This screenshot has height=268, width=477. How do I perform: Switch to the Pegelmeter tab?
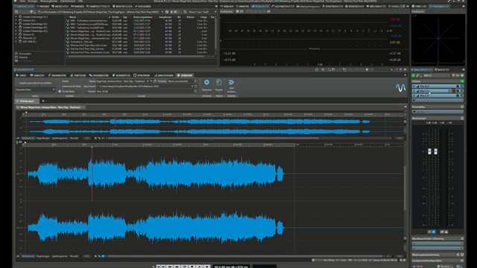pyautogui.click(x=260, y=6)
